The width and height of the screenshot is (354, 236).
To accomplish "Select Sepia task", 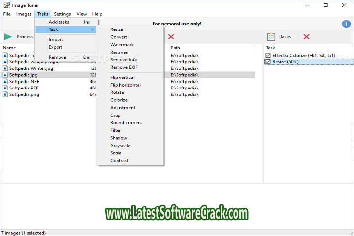I will (130, 153).
